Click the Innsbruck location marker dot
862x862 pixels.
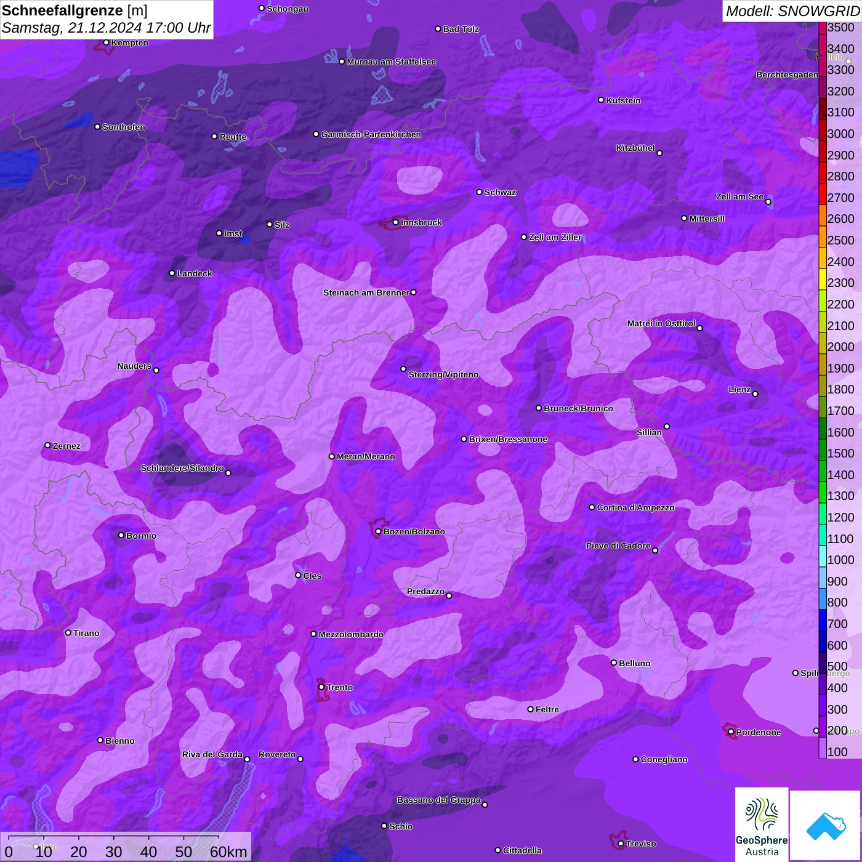point(395,222)
